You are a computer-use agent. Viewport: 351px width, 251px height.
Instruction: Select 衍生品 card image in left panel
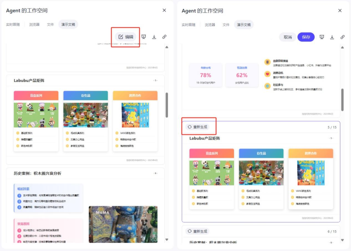click(85, 115)
